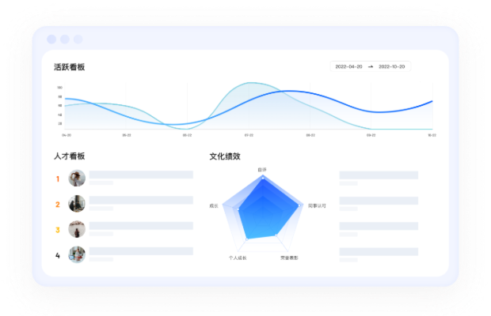
Task: Open the rank 2 person's avatar
Action: [77, 204]
